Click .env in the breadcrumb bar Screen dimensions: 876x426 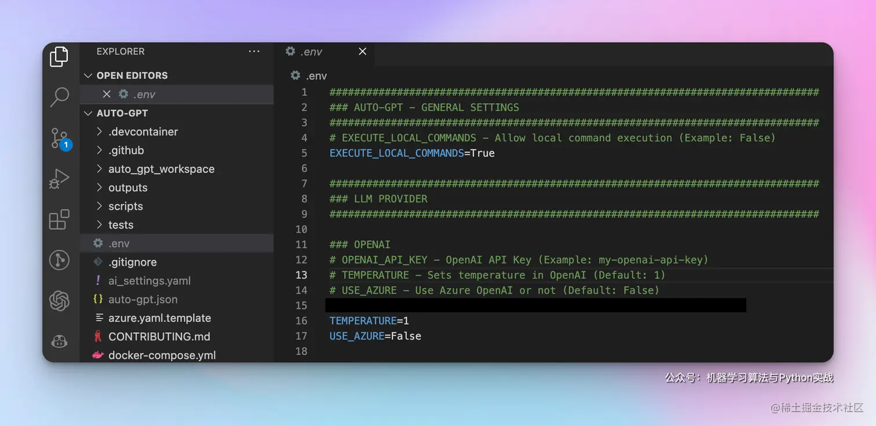[316, 76]
